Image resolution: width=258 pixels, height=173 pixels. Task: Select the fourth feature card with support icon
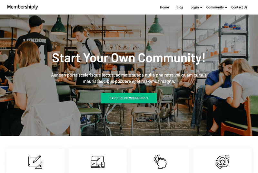point(222,161)
